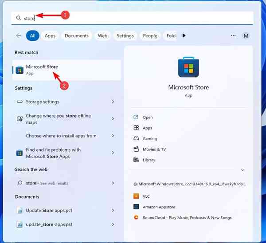Open the three-dot options menu
The width and height of the screenshot is (266, 243).
(x=233, y=35)
